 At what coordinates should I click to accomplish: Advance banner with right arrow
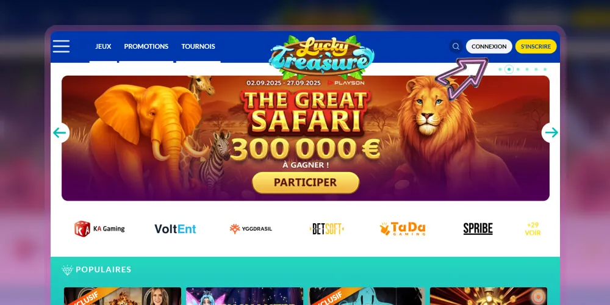pyautogui.click(x=551, y=132)
